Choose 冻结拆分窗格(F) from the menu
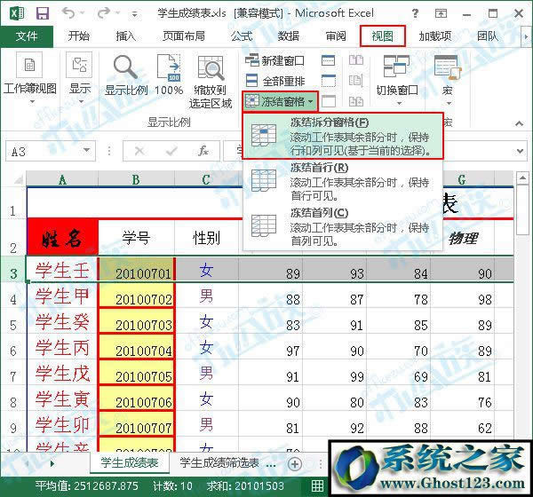This screenshot has width=533, height=497. (x=343, y=136)
